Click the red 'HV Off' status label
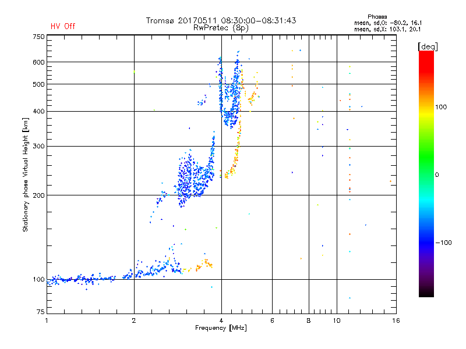The image size is (466, 349). [x=63, y=26]
